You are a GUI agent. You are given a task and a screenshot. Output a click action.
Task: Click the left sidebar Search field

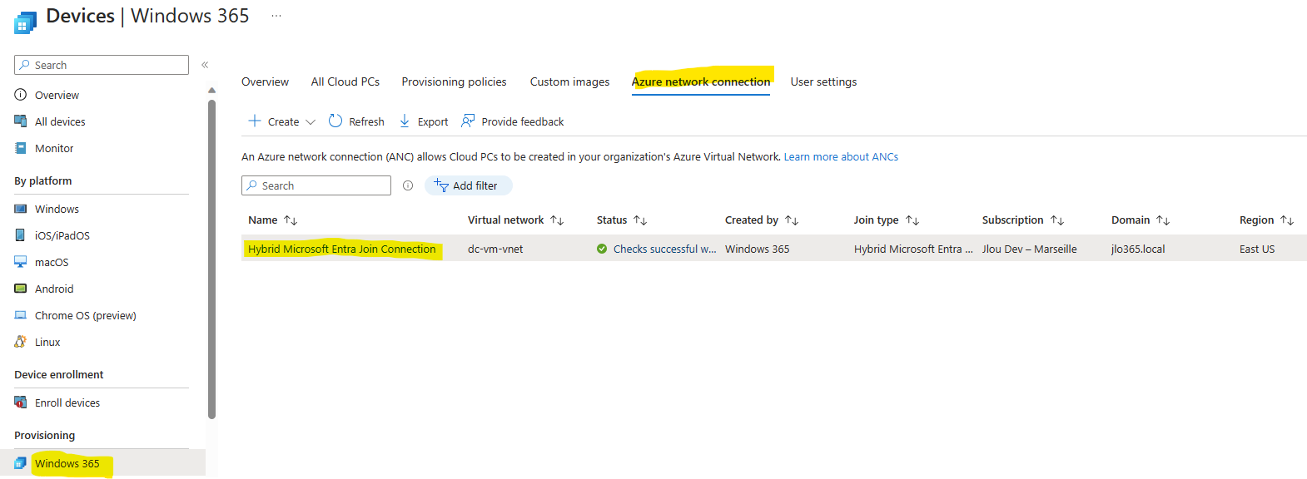coord(102,65)
